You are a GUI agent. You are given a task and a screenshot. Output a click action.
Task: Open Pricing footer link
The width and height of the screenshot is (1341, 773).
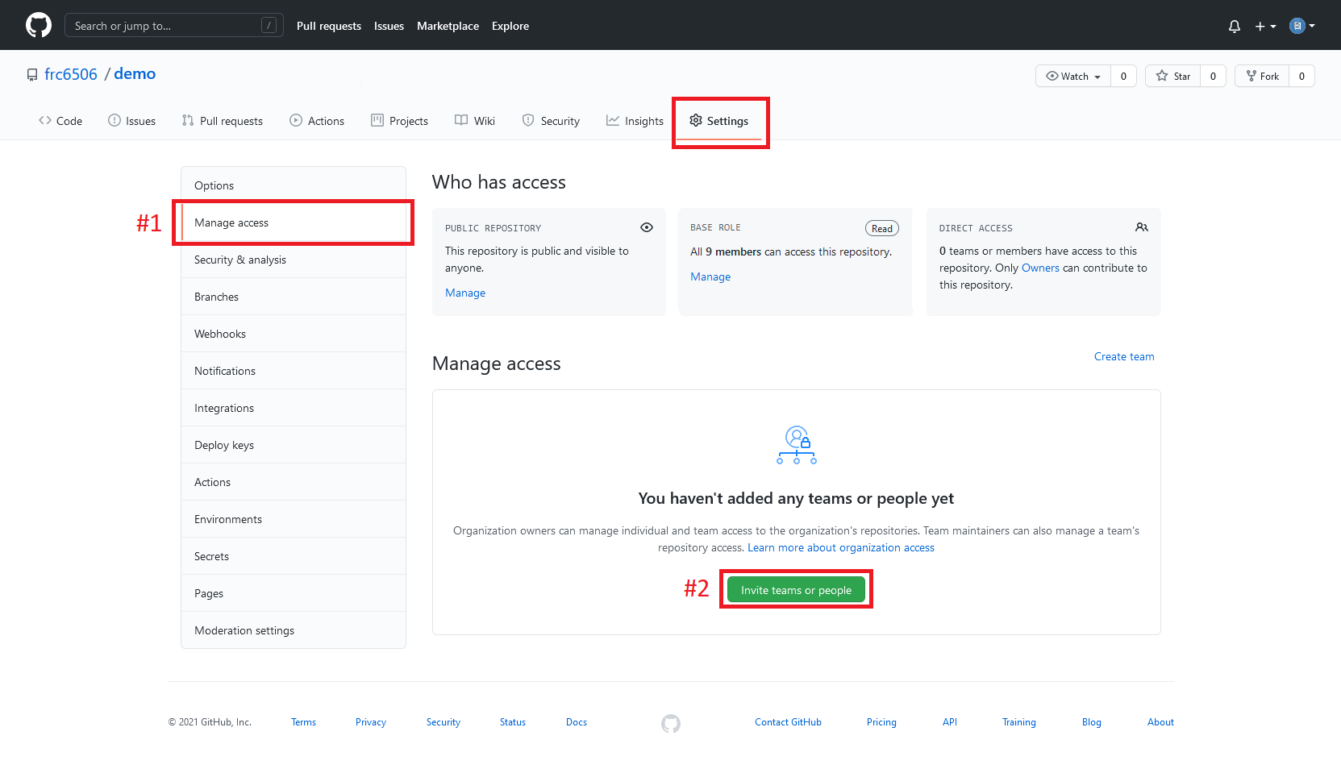click(881, 722)
